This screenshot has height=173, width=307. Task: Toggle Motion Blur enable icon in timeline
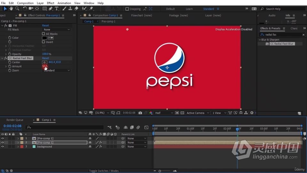click(138, 127)
